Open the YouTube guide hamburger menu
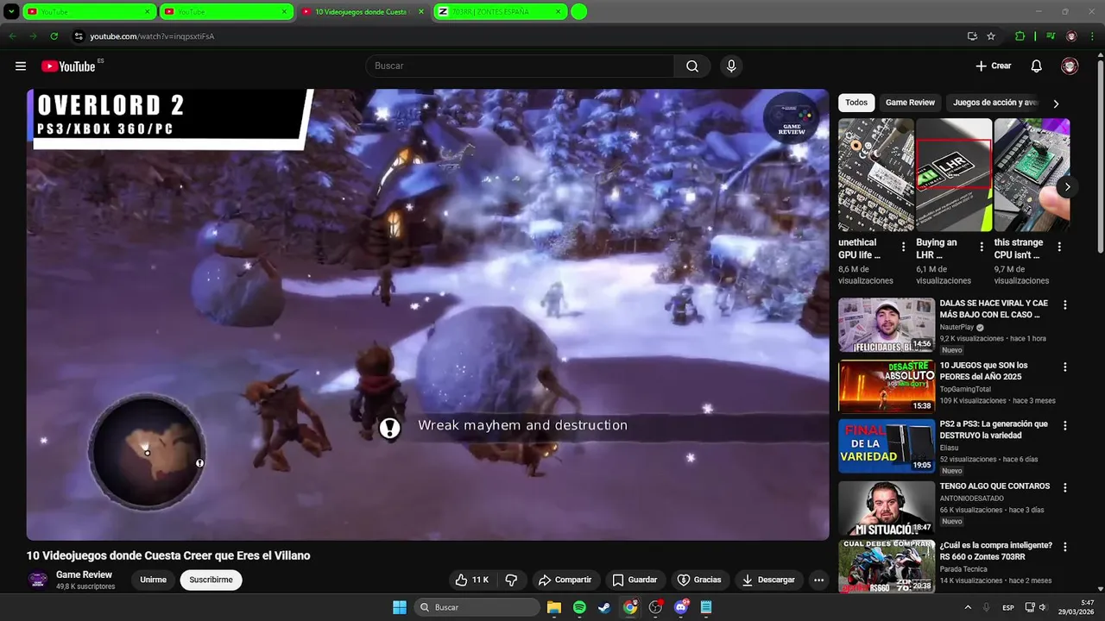 click(21, 66)
